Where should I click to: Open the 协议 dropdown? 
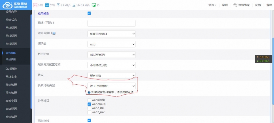click(x=111, y=76)
